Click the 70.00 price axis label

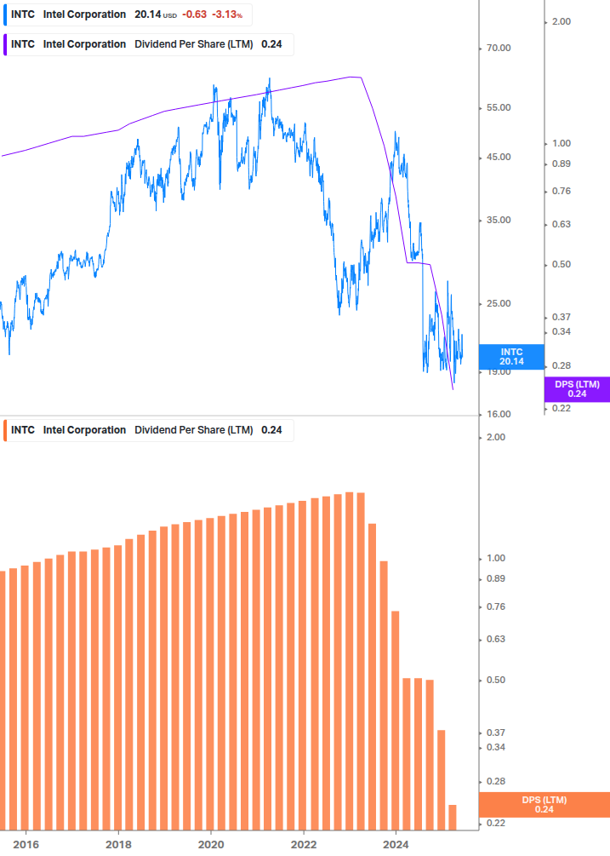click(x=499, y=48)
